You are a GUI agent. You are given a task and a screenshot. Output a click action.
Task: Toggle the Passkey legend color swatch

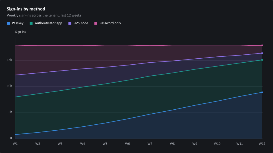coord(8,23)
